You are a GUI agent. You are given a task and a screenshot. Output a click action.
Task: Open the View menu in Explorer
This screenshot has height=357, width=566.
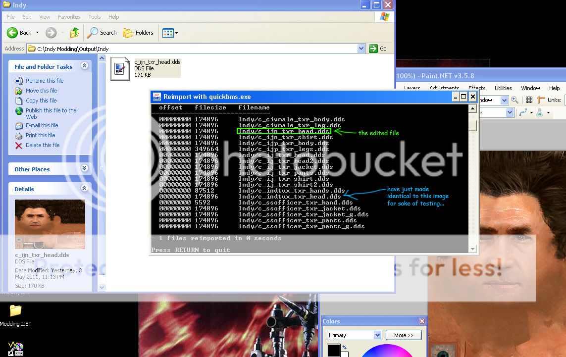(x=45, y=17)
